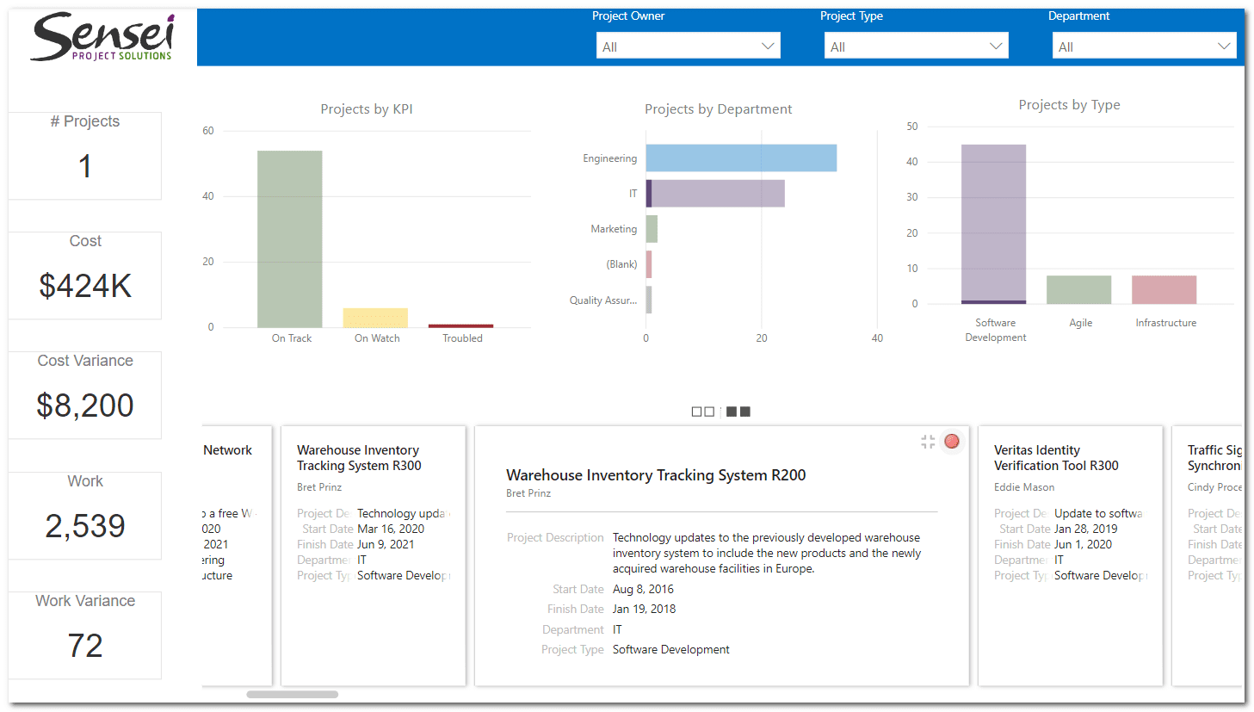Click the 'Infrastructure' axis label
The width and height of the screenshot is (1254, 712).
tap(1166, 323)
